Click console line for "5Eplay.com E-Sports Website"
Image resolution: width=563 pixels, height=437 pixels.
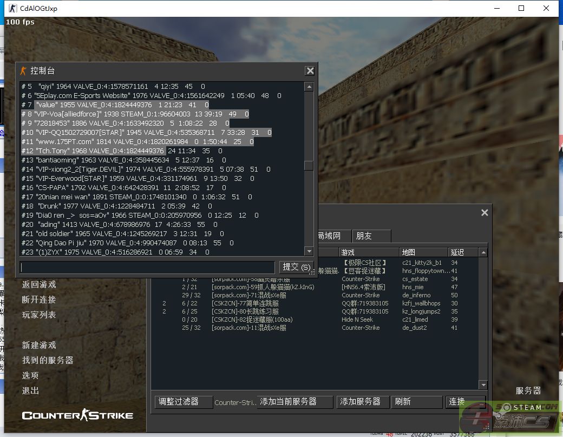152,96
